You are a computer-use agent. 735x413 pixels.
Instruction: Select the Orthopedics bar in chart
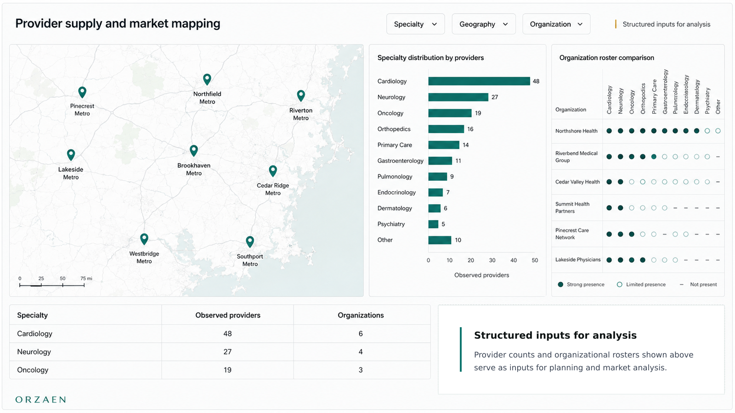pyautogui.click(x=446, y=129)
